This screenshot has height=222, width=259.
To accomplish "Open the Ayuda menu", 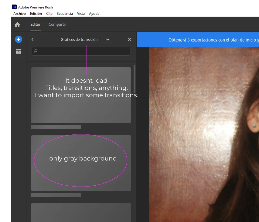I will point(94,14).
